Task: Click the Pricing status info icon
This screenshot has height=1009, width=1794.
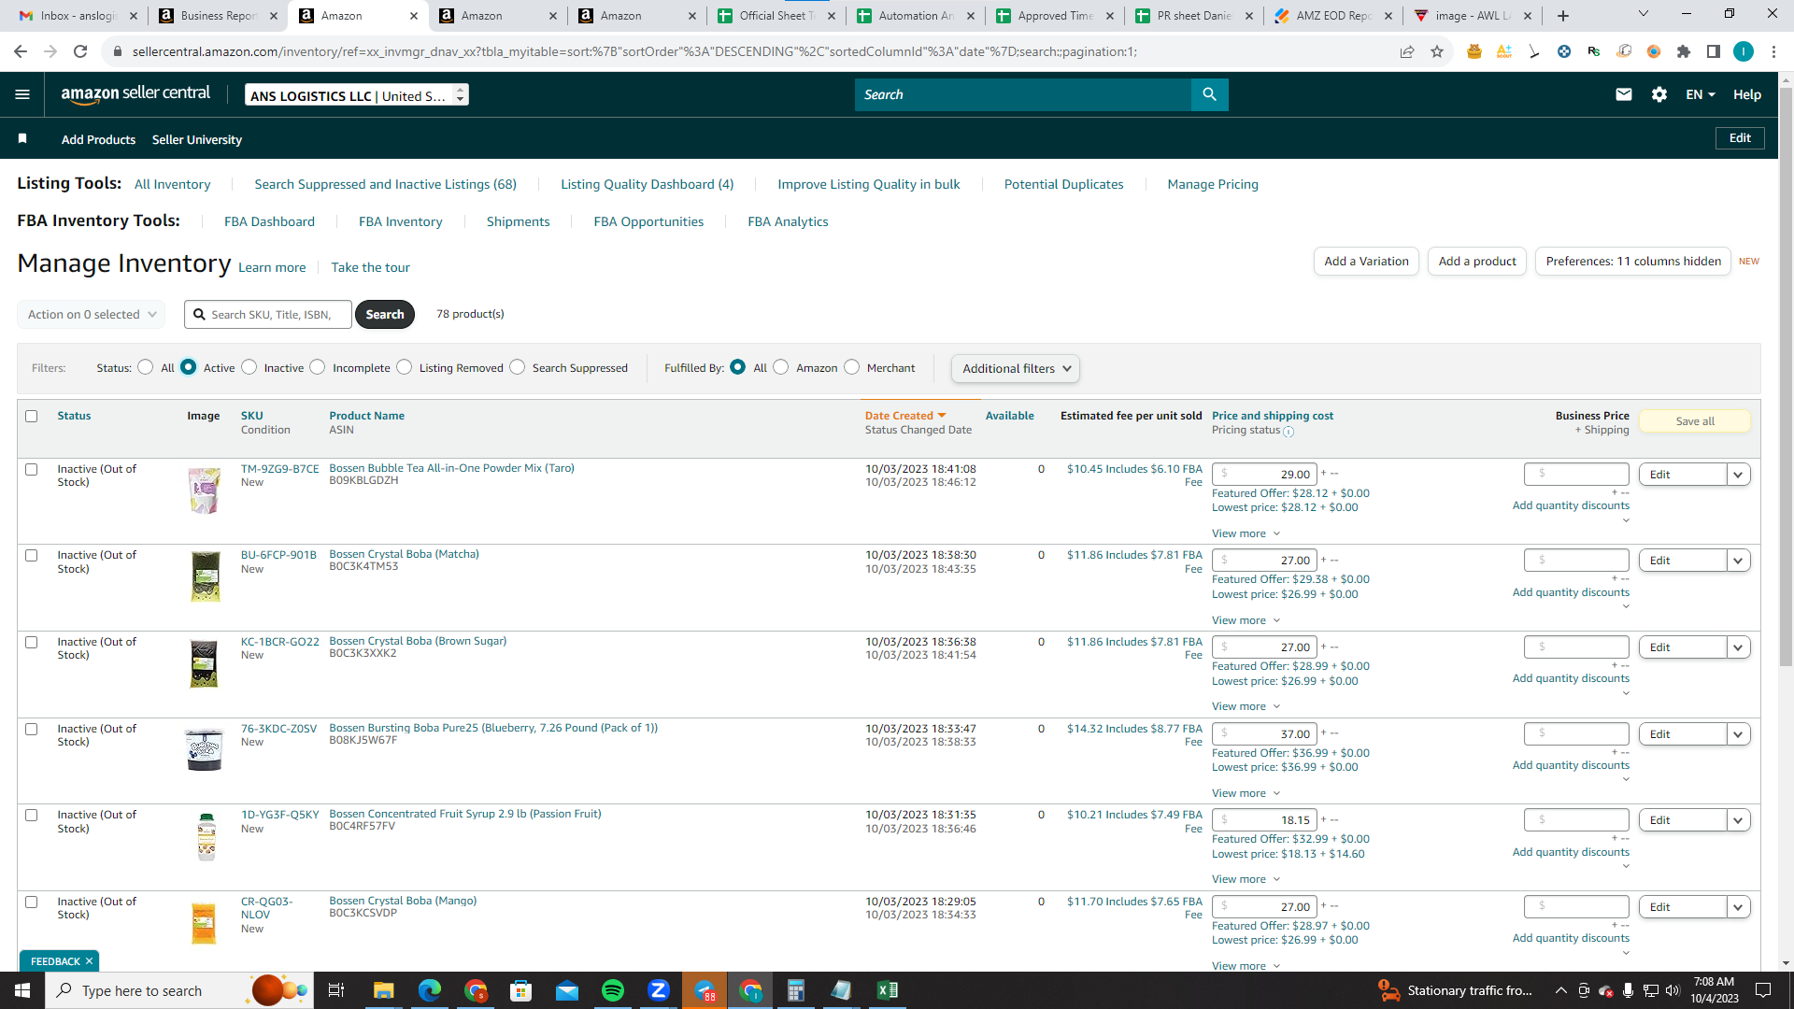Action: 1289,432
